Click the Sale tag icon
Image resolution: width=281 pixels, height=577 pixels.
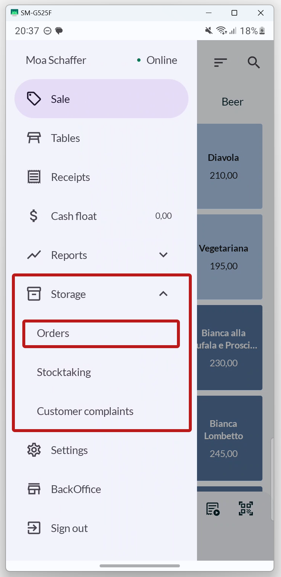[x=34, y=99]
